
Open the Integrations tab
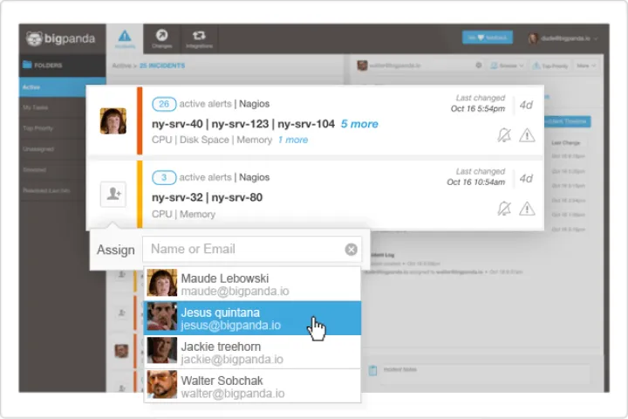coord(198,38)
